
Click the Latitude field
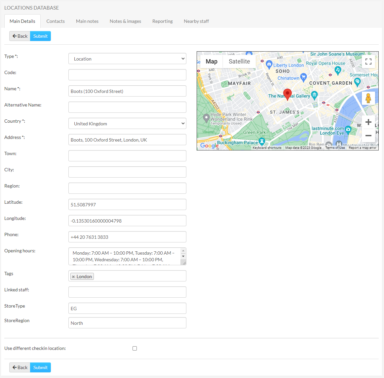point(127,204)
